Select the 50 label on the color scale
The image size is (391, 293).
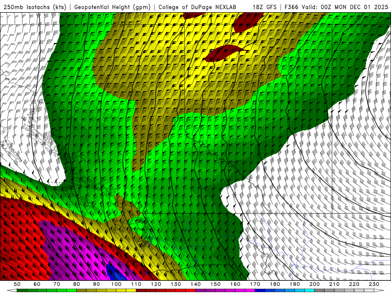pos(17,284)
